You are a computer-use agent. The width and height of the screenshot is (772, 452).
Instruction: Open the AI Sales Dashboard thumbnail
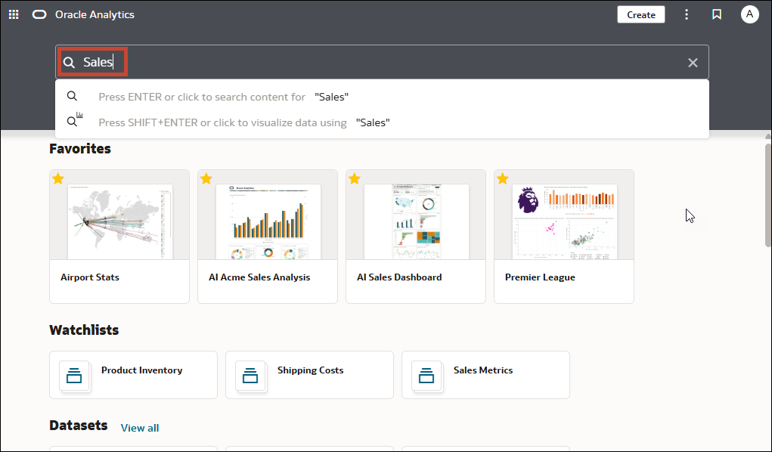(416, 221)
